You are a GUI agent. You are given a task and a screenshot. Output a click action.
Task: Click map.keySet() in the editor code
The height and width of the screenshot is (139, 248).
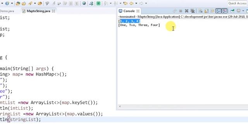78,103
